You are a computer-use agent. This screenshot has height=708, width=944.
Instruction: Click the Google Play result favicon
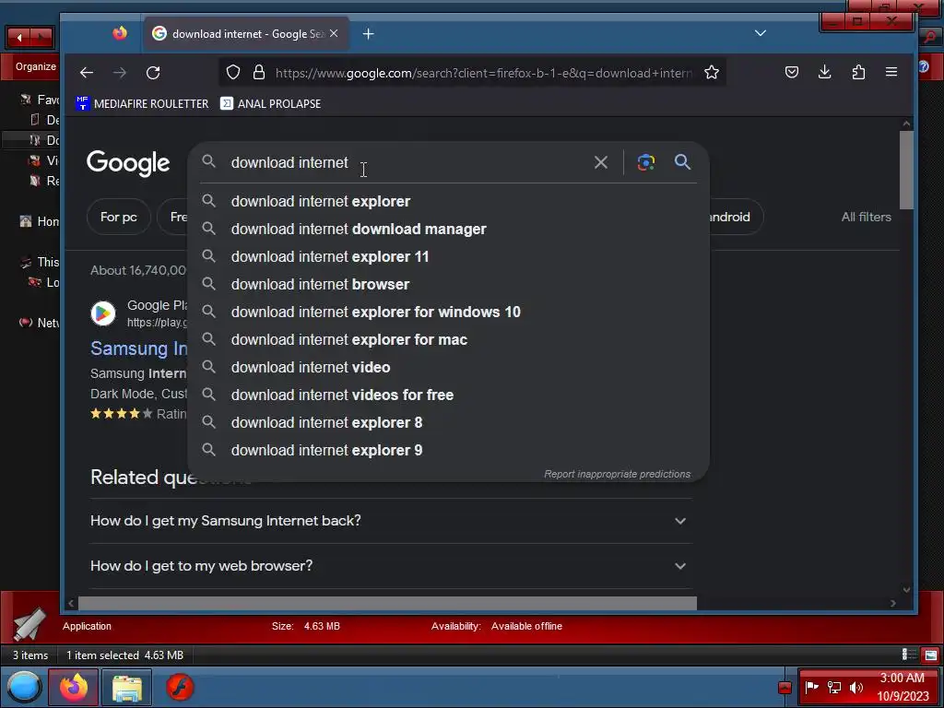[103, 313]
